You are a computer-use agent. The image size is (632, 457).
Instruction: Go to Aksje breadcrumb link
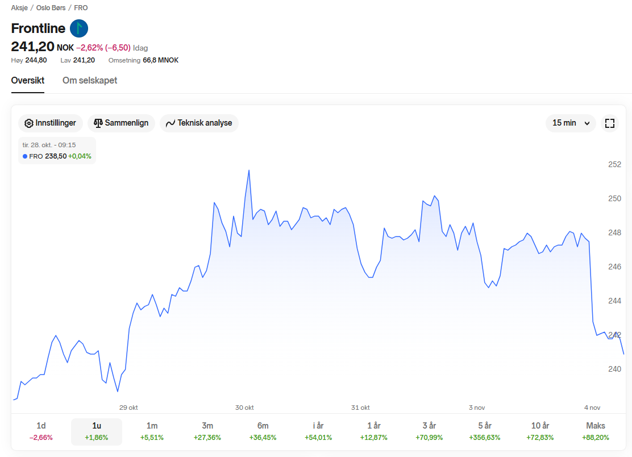coord(19,8)
